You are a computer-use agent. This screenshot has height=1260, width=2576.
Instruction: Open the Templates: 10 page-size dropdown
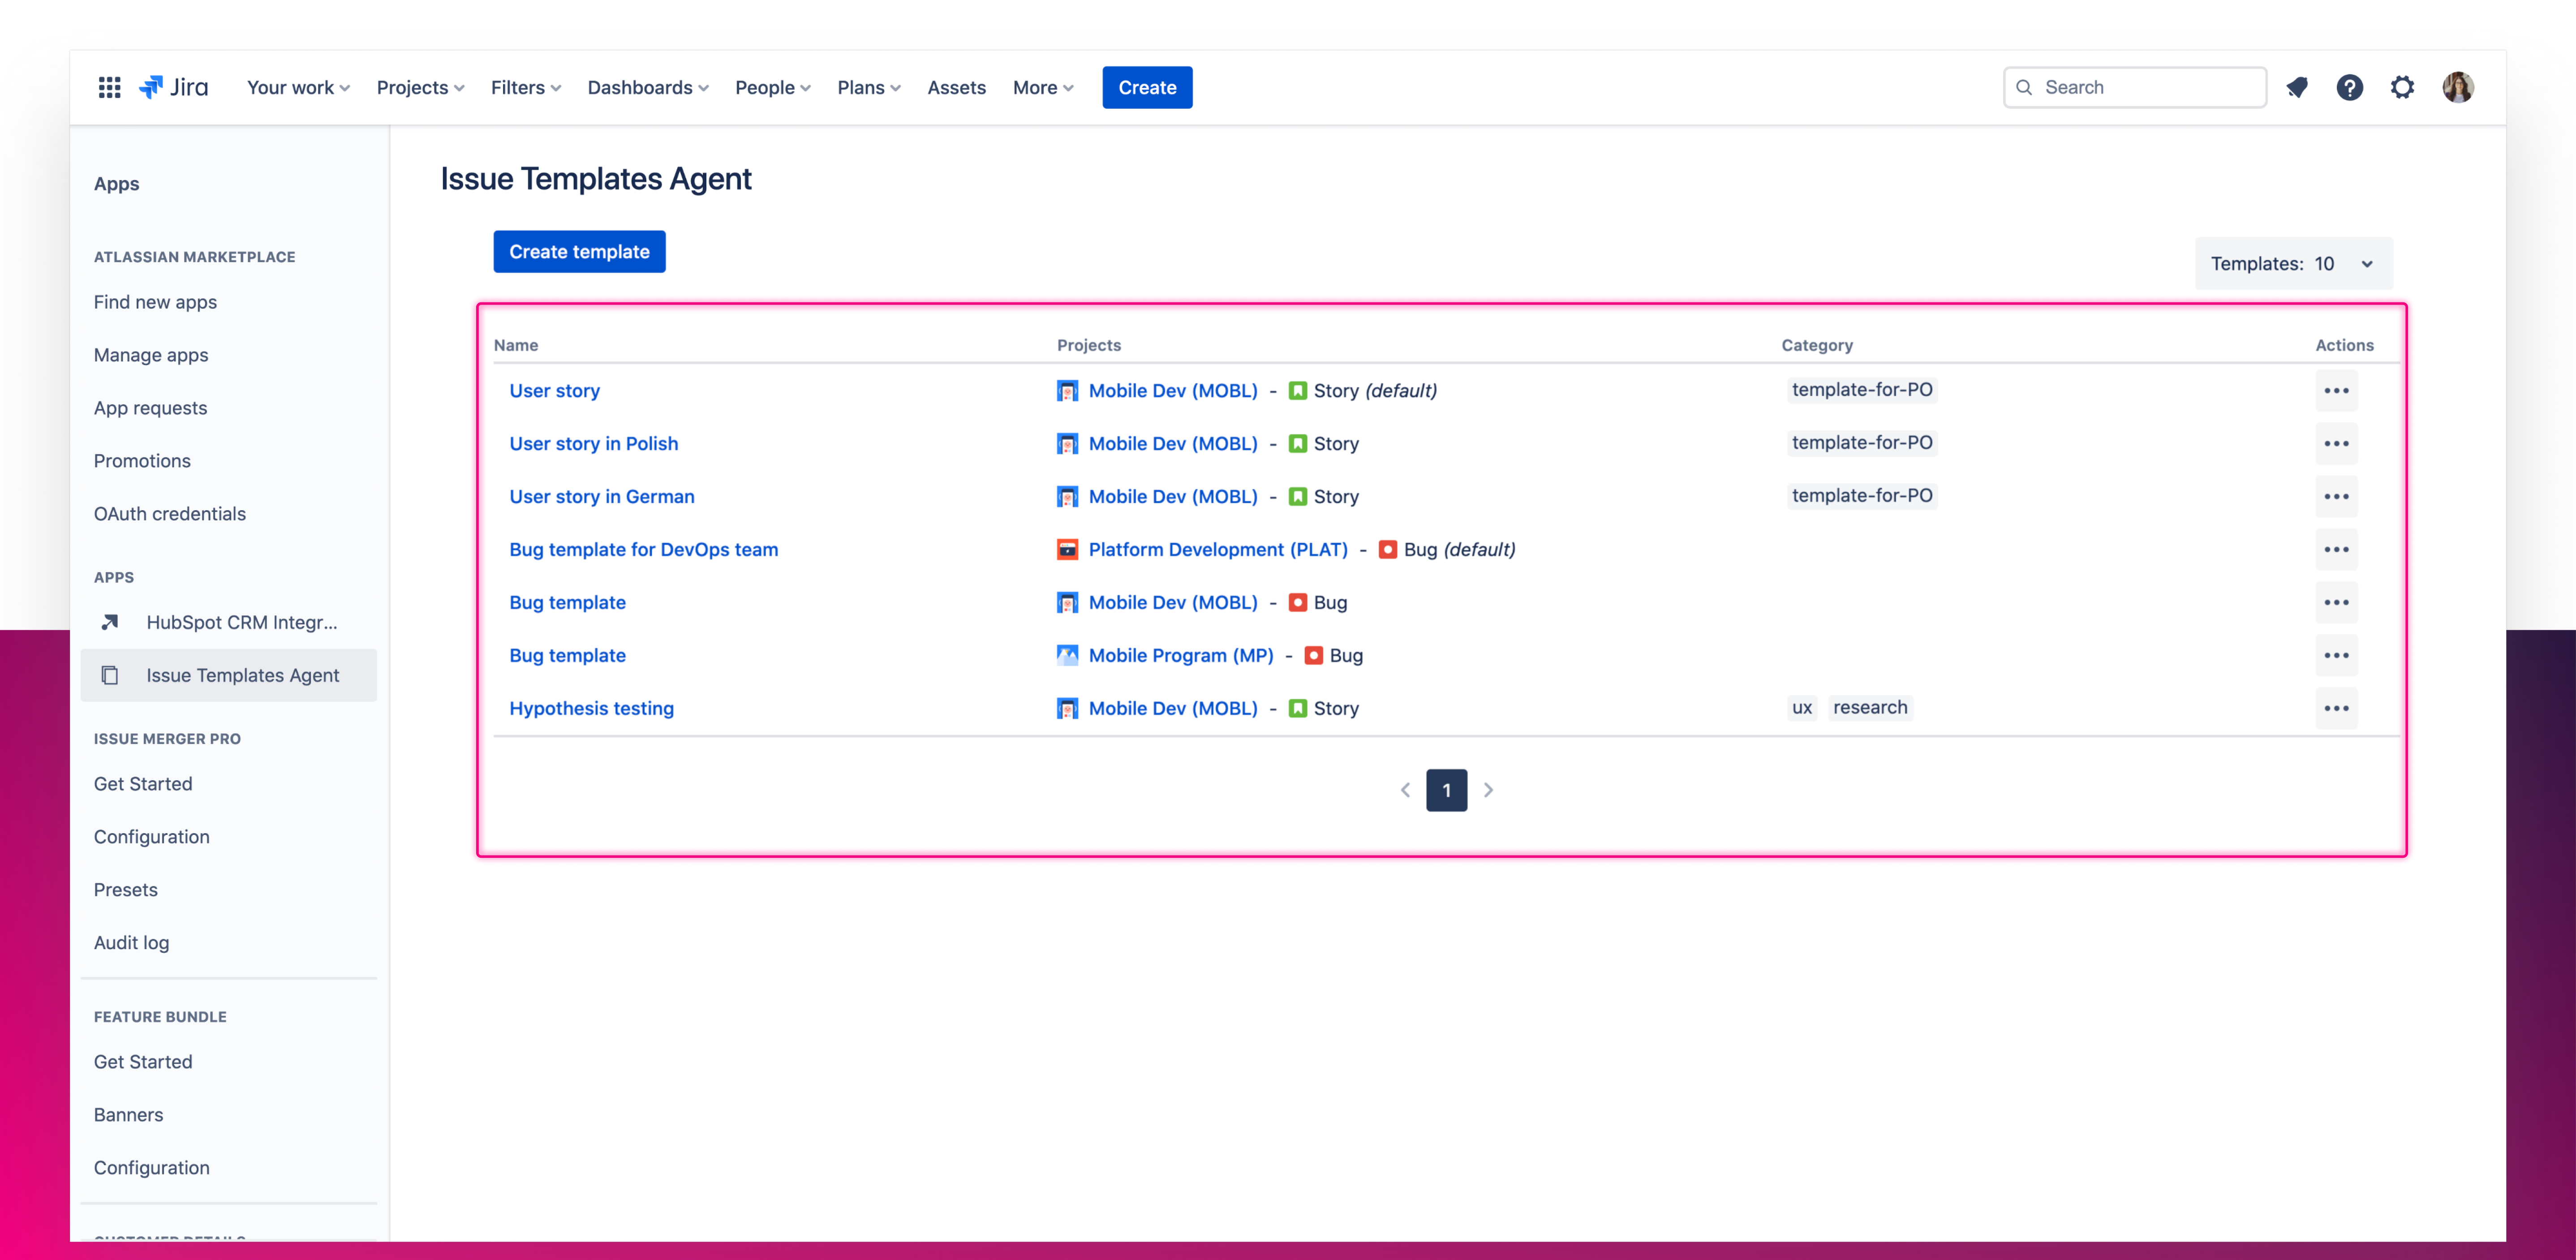[x=2293, y=263]
